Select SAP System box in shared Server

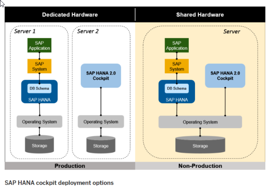(177, 66)
